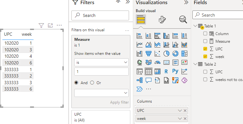Select the Ribbon chart visual
This screenshot has height=124, width=243.
click(184, 45)
